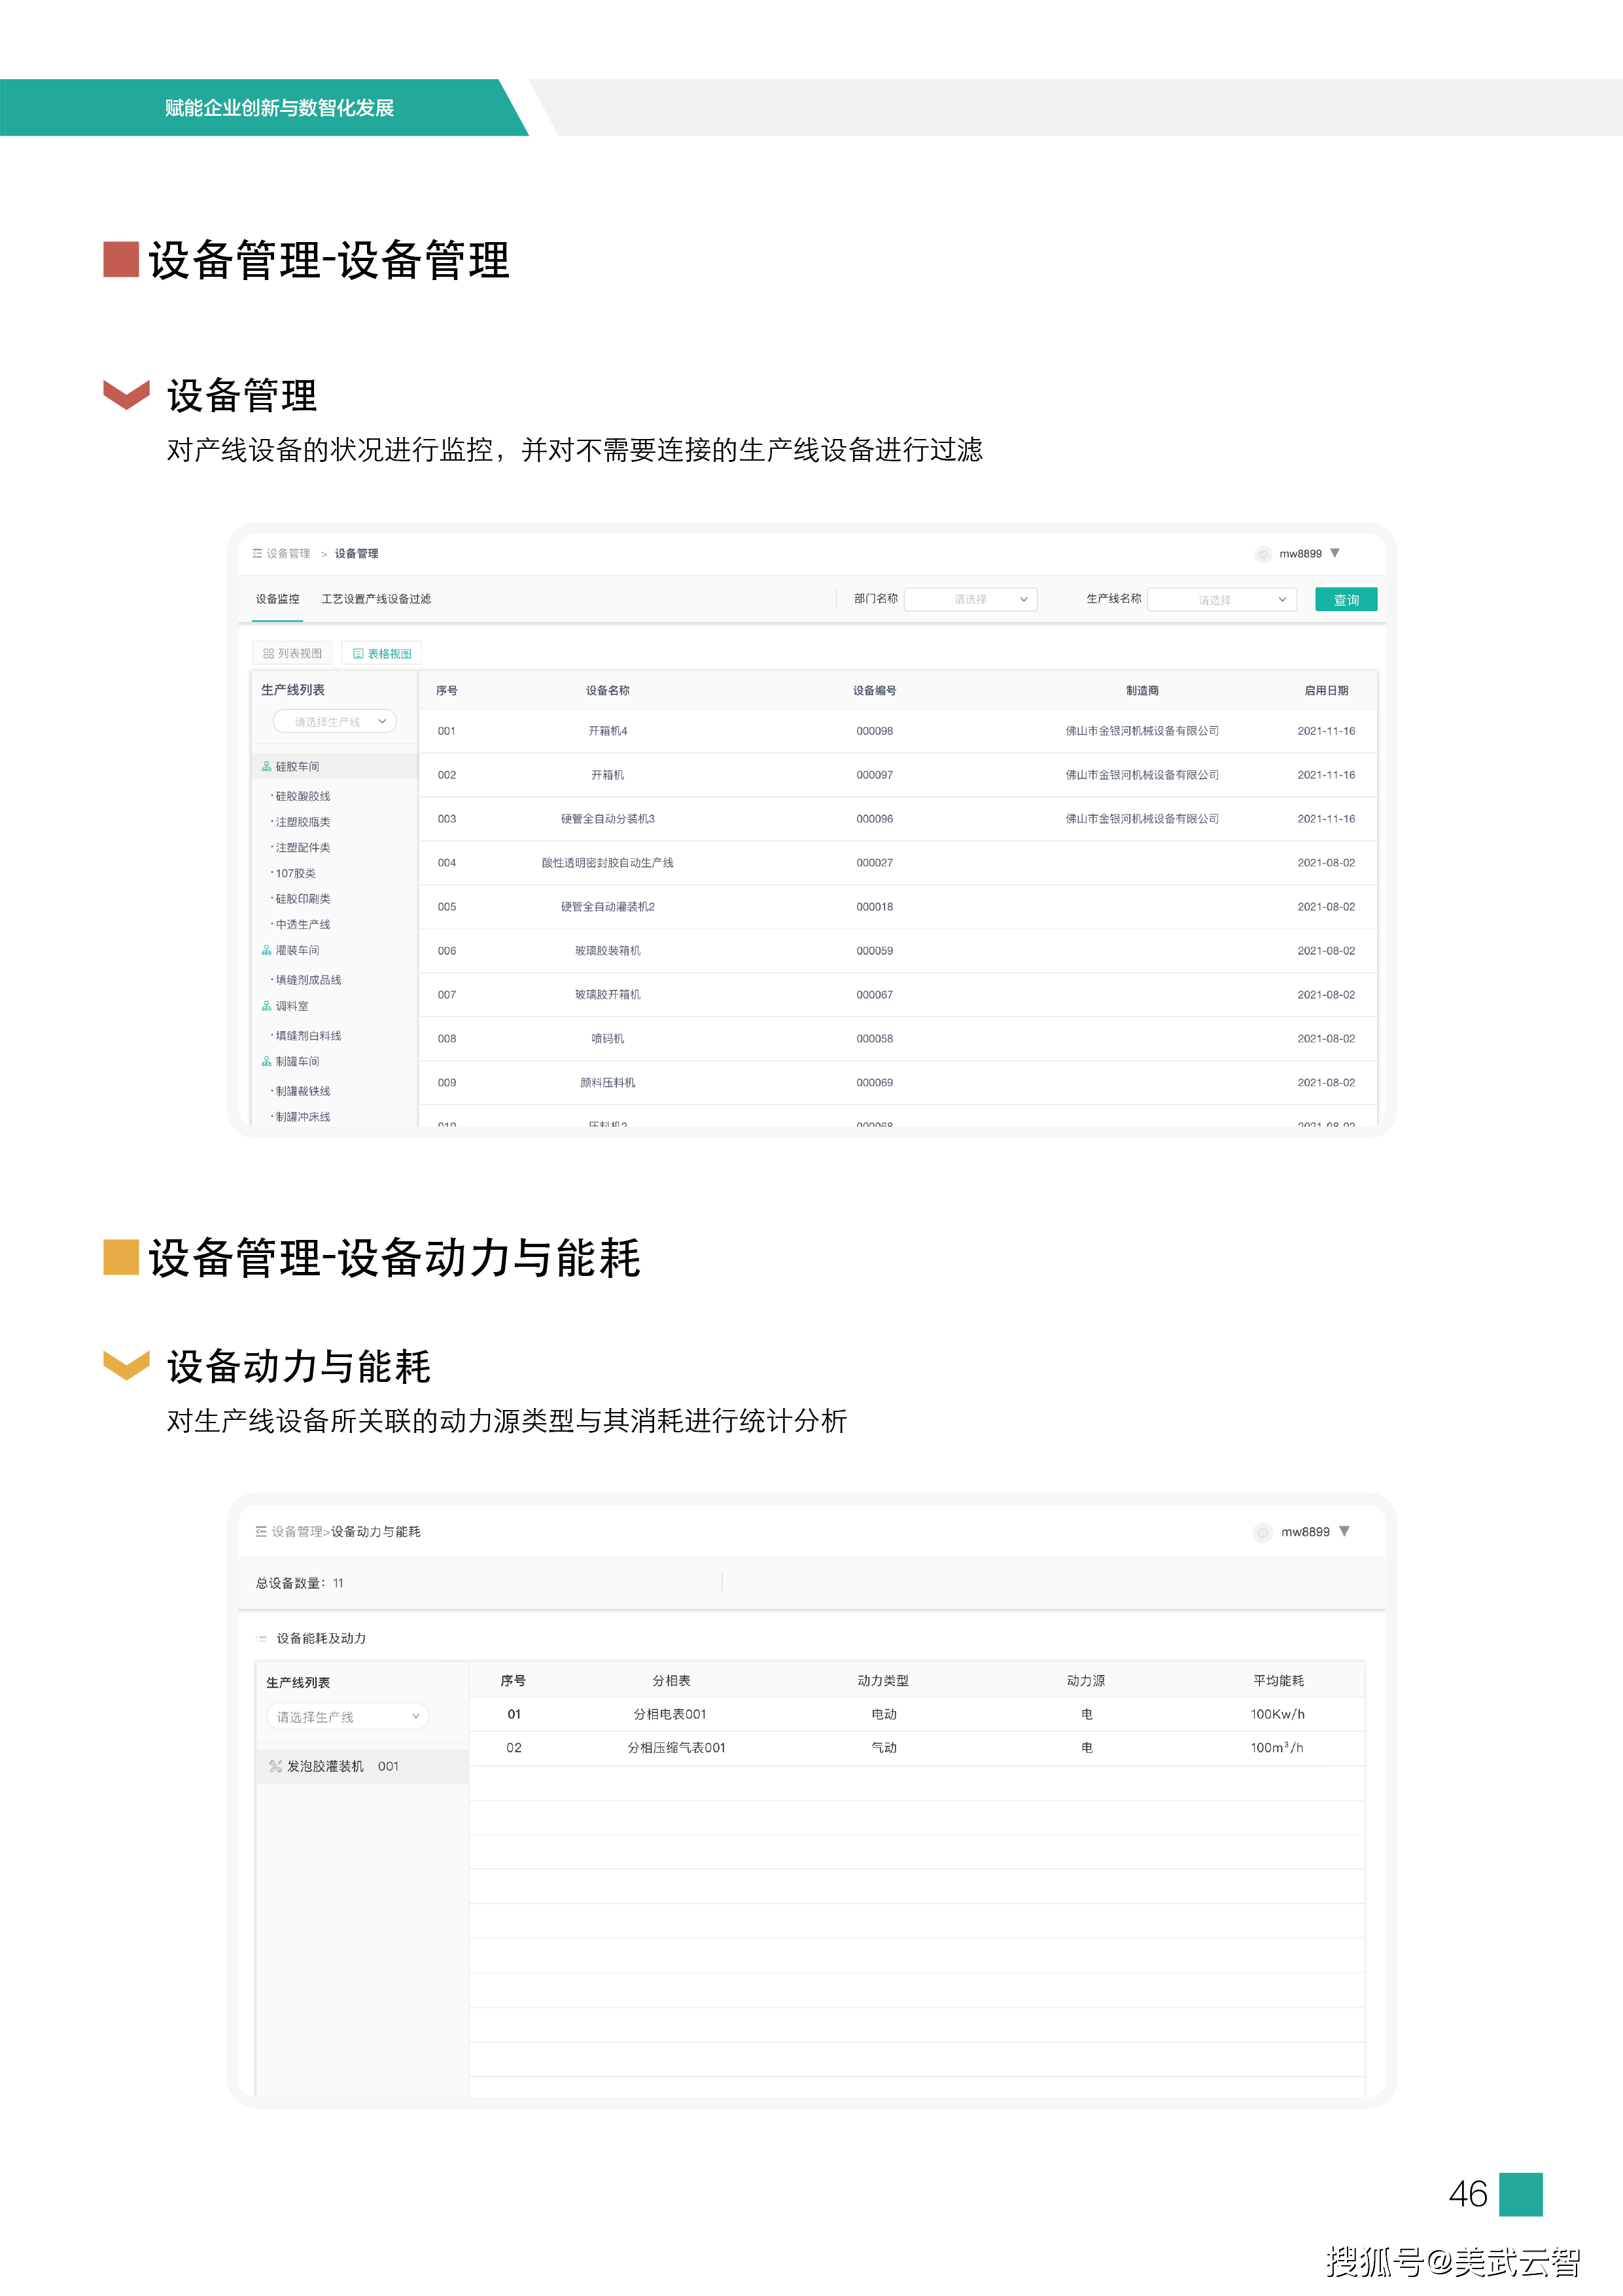The width and height of the screenshot is (1623, 2296).
Task: Expand 请选择生产线 dropdown above 硅胶车间
Action: (335, 722)
